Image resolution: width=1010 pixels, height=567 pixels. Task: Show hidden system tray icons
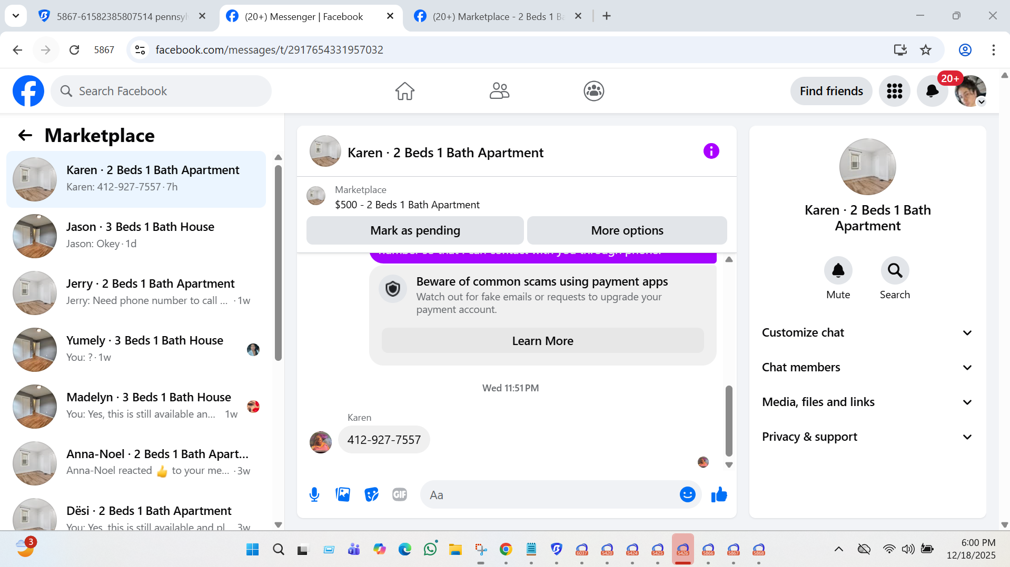click(838, 549)
